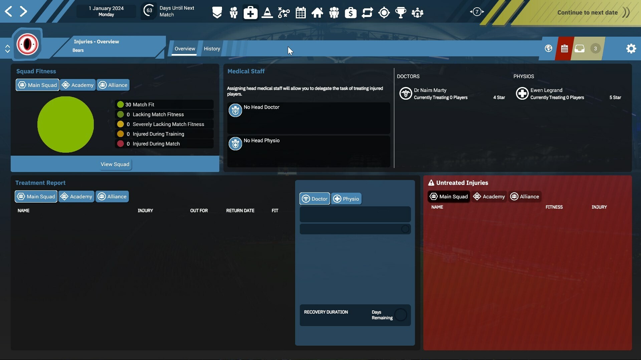This screenshot has width=641, height=360.
Task: Switch to the Overview tab
Action: click(185, 48)
